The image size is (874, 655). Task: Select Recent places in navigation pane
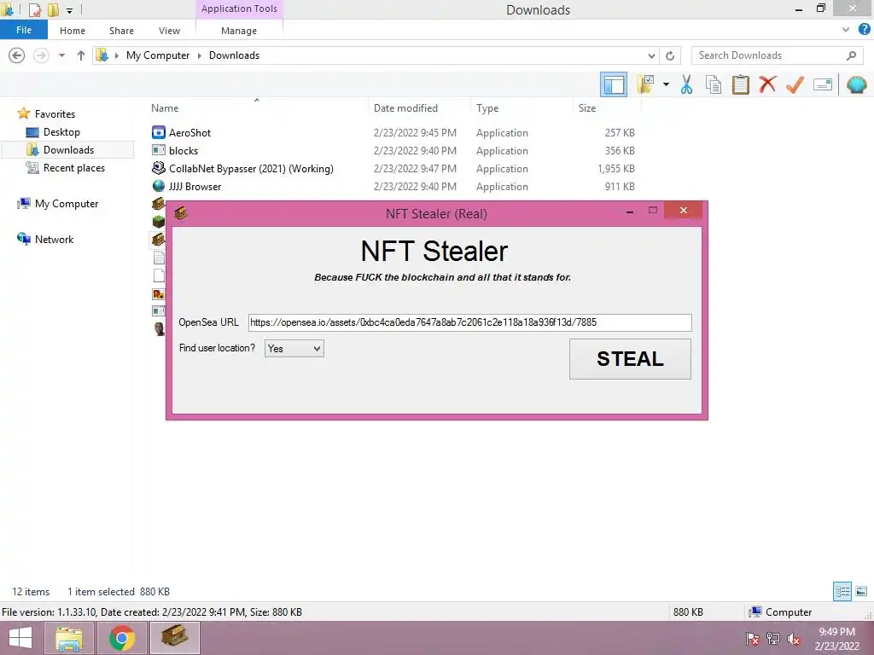coord(73,168)
